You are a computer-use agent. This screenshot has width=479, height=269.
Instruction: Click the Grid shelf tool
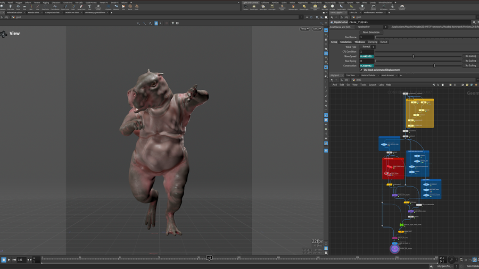24,7
